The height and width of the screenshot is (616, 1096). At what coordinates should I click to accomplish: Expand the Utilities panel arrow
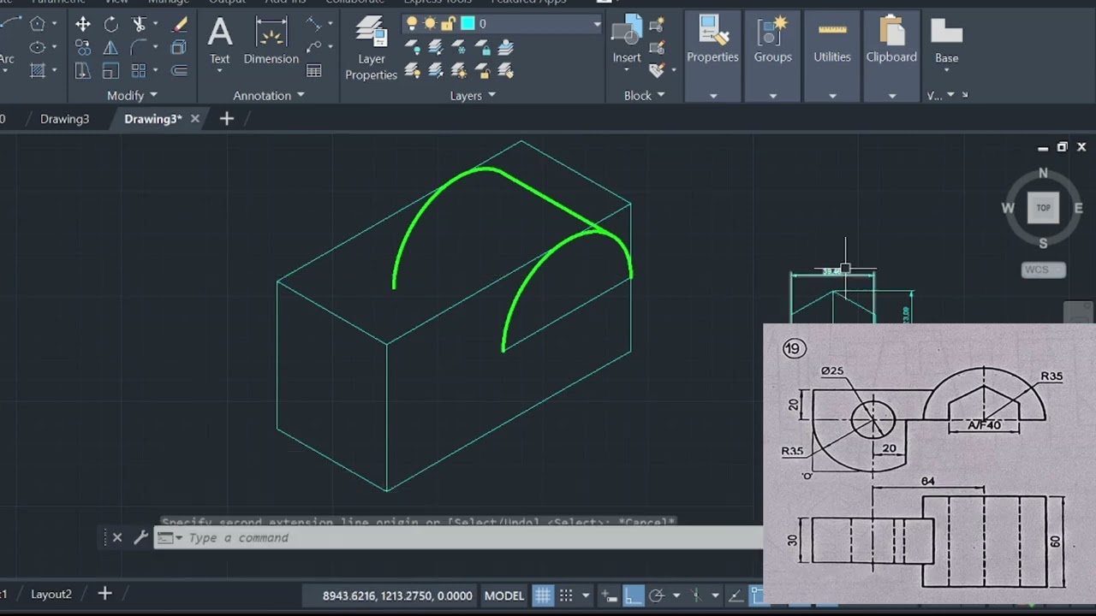click(x=832, y=96)
